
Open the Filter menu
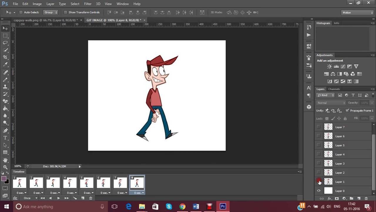coord(88,4)
